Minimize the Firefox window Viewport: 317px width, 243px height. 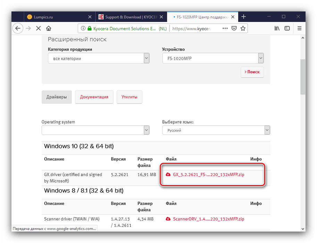click(269, 17)
